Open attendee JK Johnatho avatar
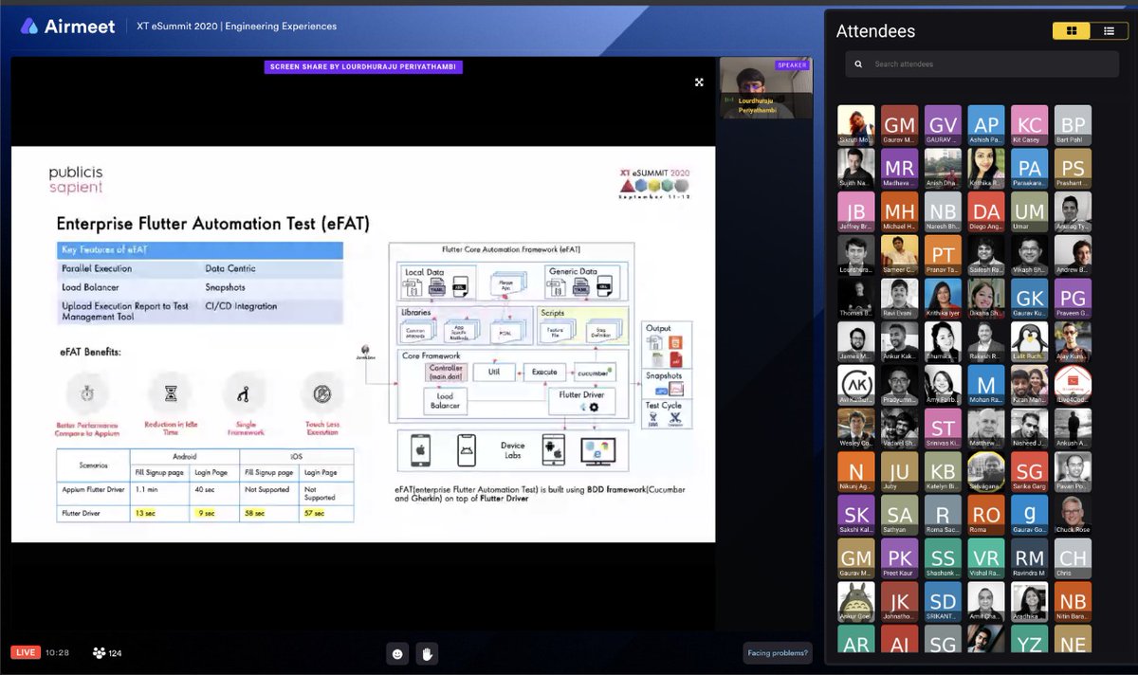 (899, 602)
